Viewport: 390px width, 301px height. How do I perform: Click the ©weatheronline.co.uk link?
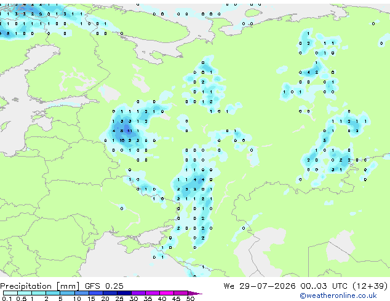[x=338, y=295]
